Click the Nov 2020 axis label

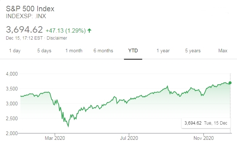203,138
